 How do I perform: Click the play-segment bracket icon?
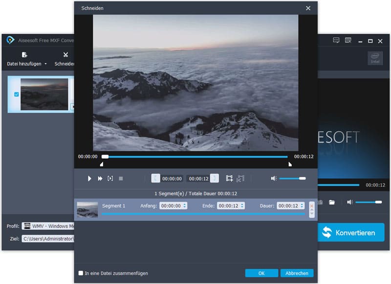[110, 178]
